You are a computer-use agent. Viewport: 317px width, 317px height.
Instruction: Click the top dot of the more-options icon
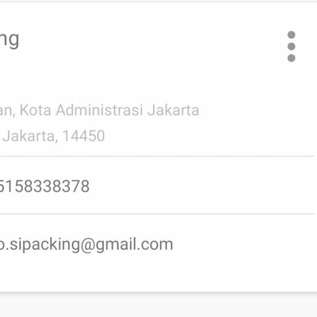291,35
